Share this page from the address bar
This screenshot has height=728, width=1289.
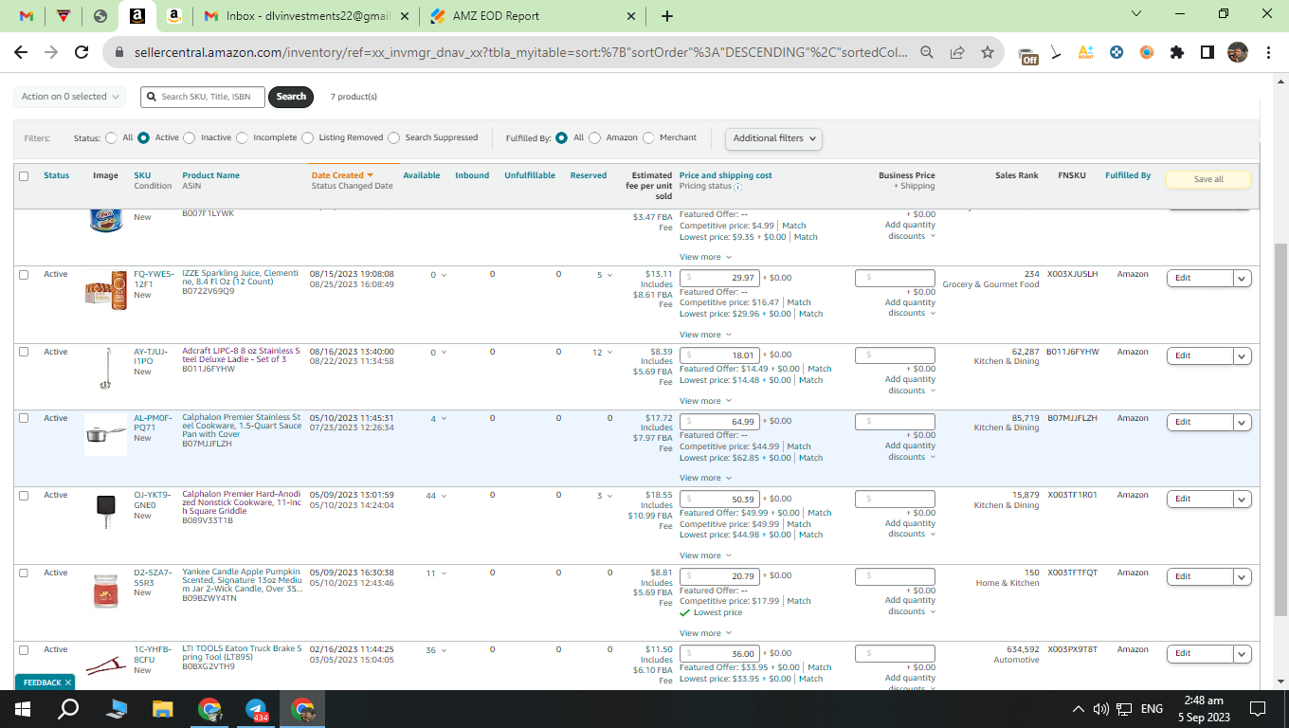(957, 53)
